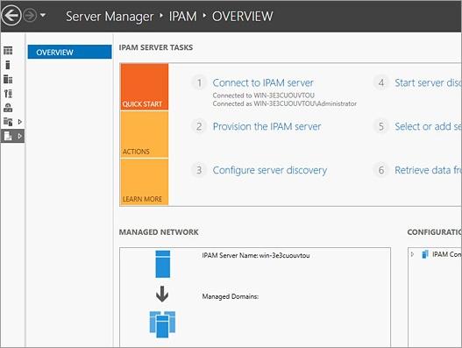Click the Managed Domains label
462x348 pixels.
point(230,296)
